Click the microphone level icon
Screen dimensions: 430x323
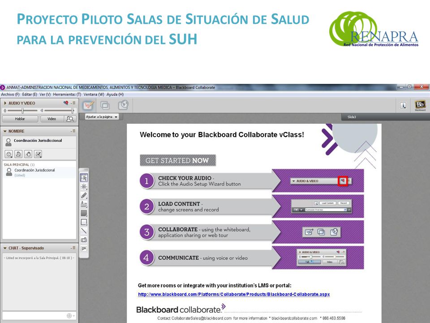click(x=4, y=111)
